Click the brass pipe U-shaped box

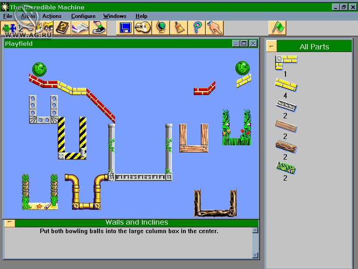(x=86, y=192)
